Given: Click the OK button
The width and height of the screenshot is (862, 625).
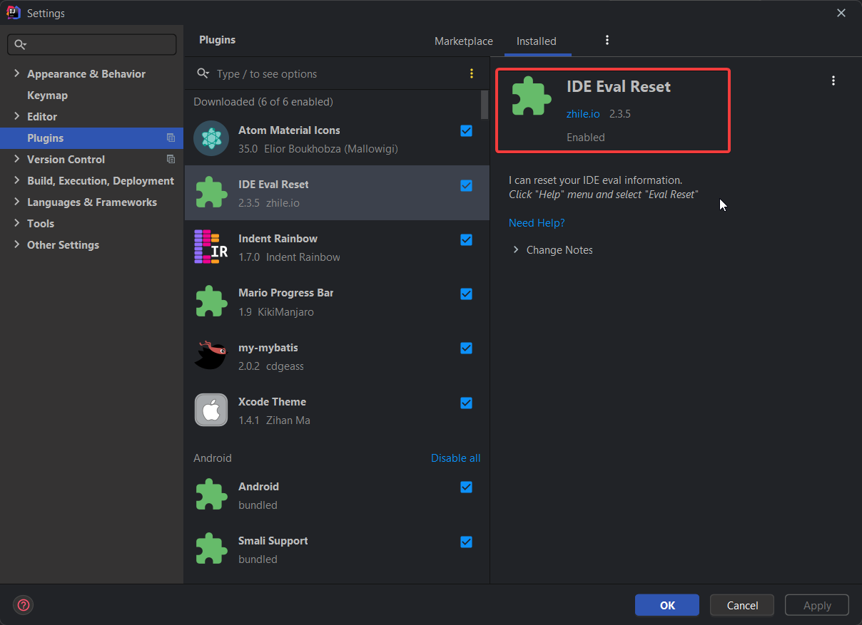Looking at the screenshot, I should [x=667, y=605].
